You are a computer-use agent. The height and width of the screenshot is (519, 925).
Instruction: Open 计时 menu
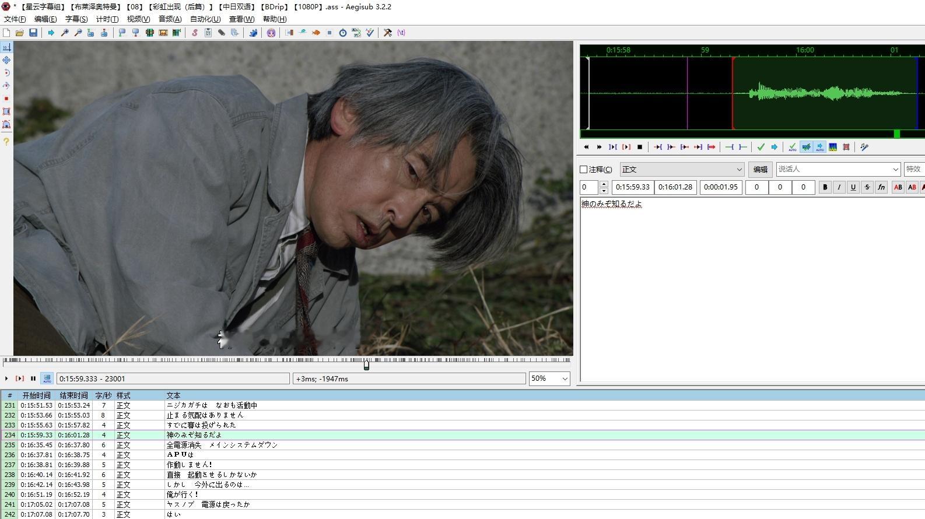[107, 19]
